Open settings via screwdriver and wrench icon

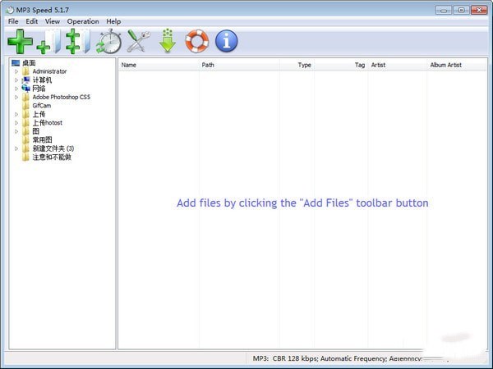click(x=138, y=41)
